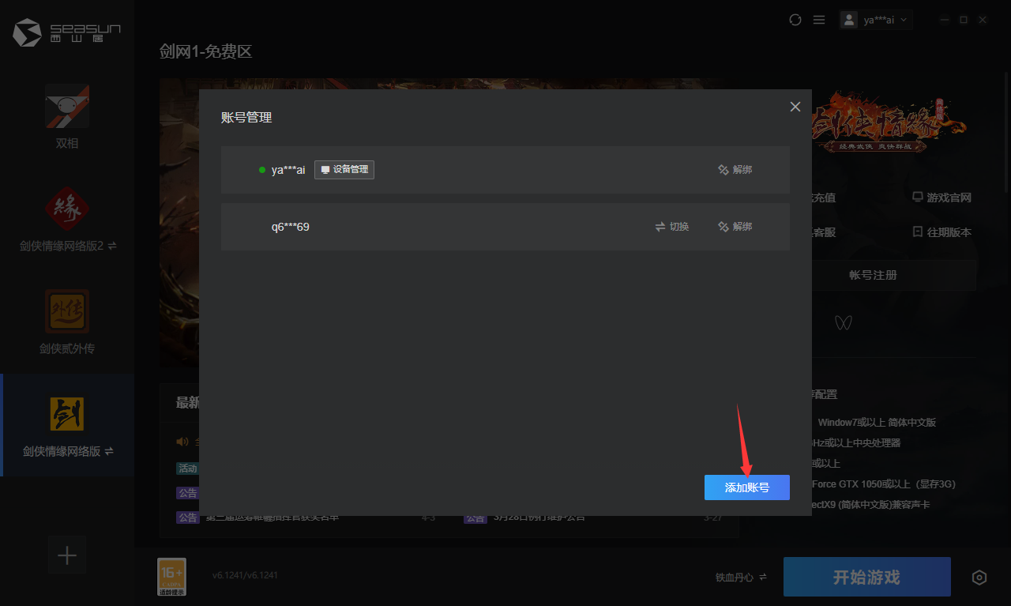Open the 往期版本 link

[x=941, y=232]
